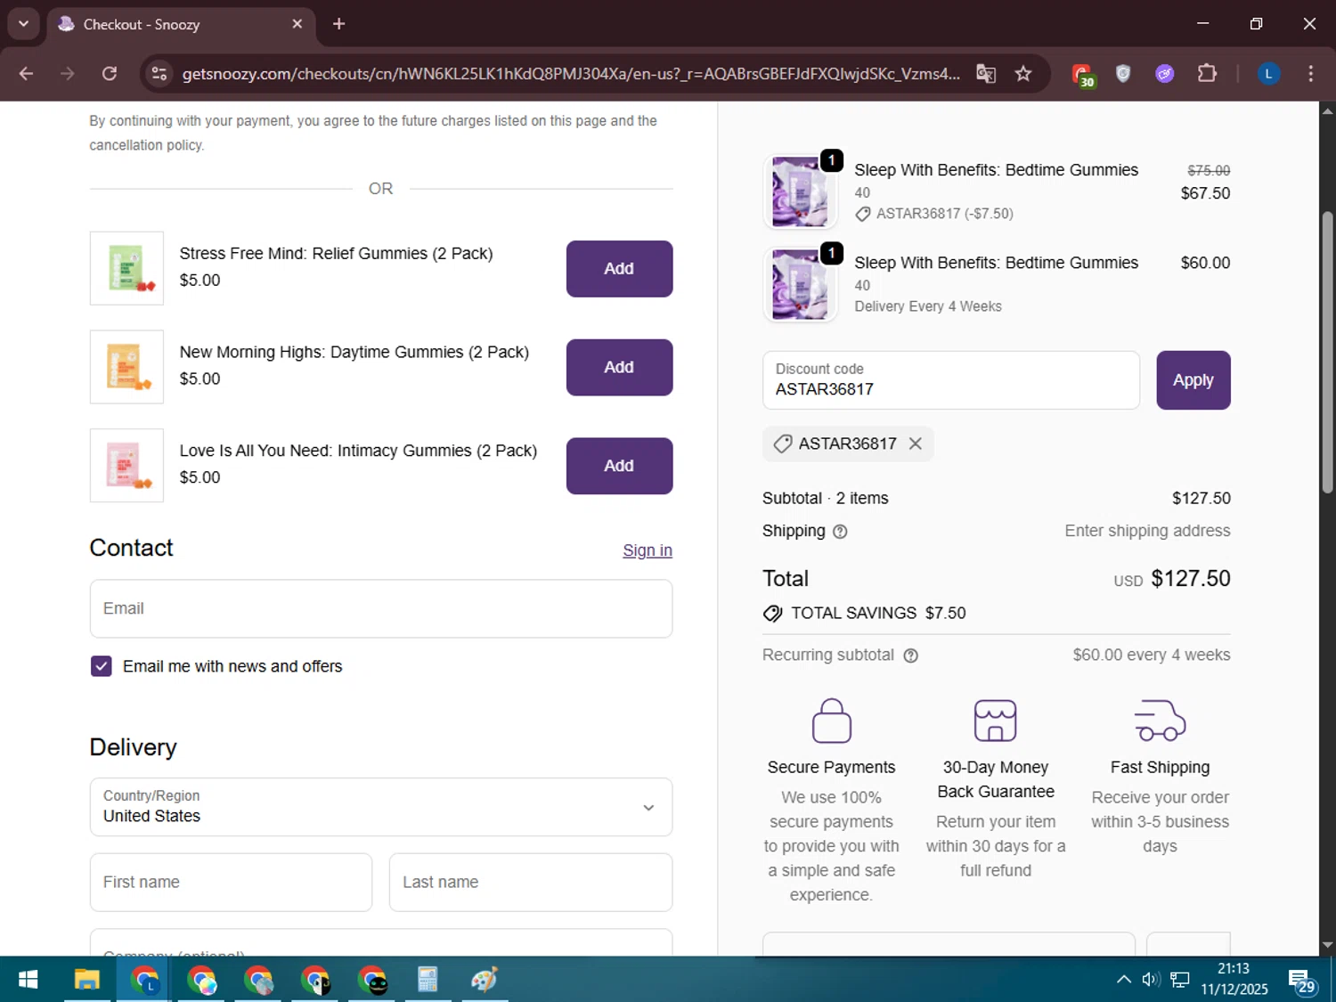Apply the discount code
This screenshot has height=1002, width=1336.
tap(1193, 380)
